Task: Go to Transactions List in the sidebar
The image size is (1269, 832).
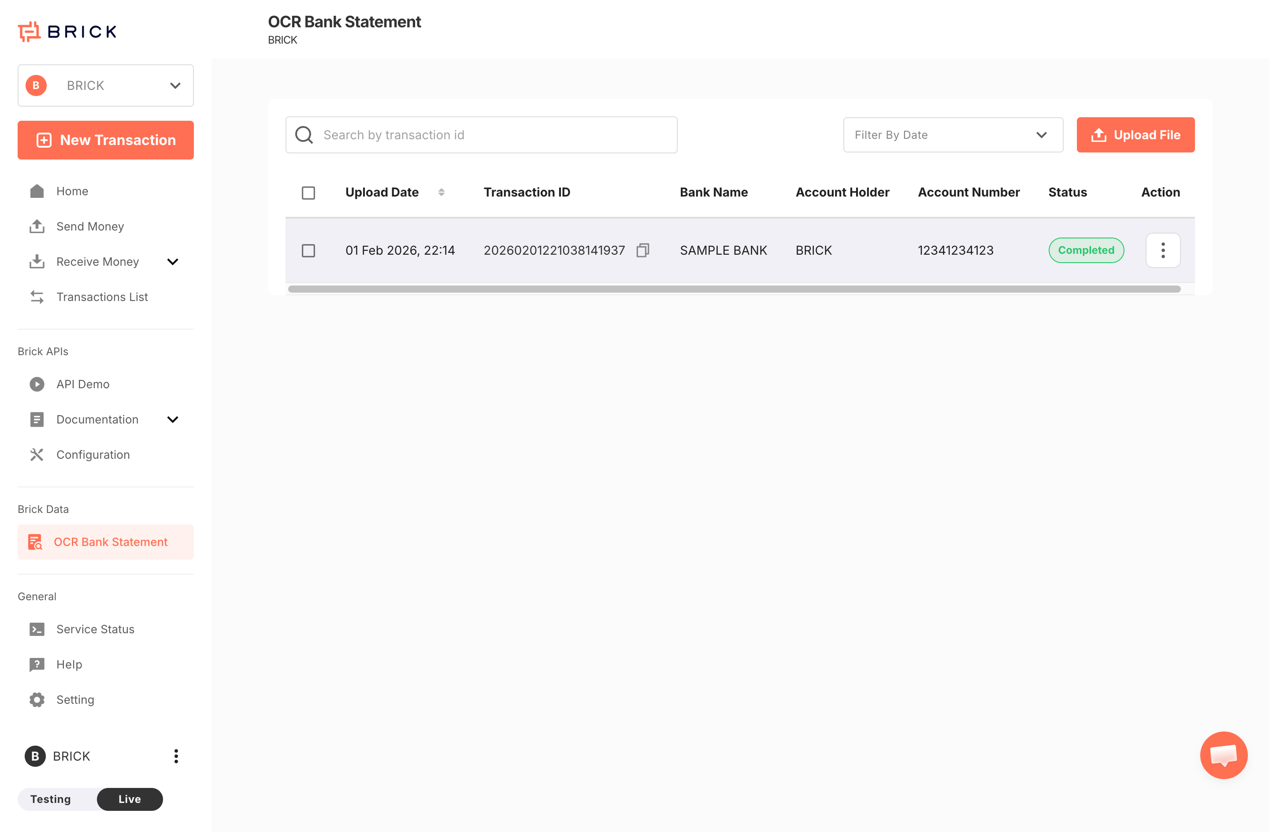Action: [102, 297]
